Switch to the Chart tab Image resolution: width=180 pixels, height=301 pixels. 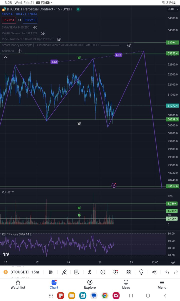[x=54, y=285]
